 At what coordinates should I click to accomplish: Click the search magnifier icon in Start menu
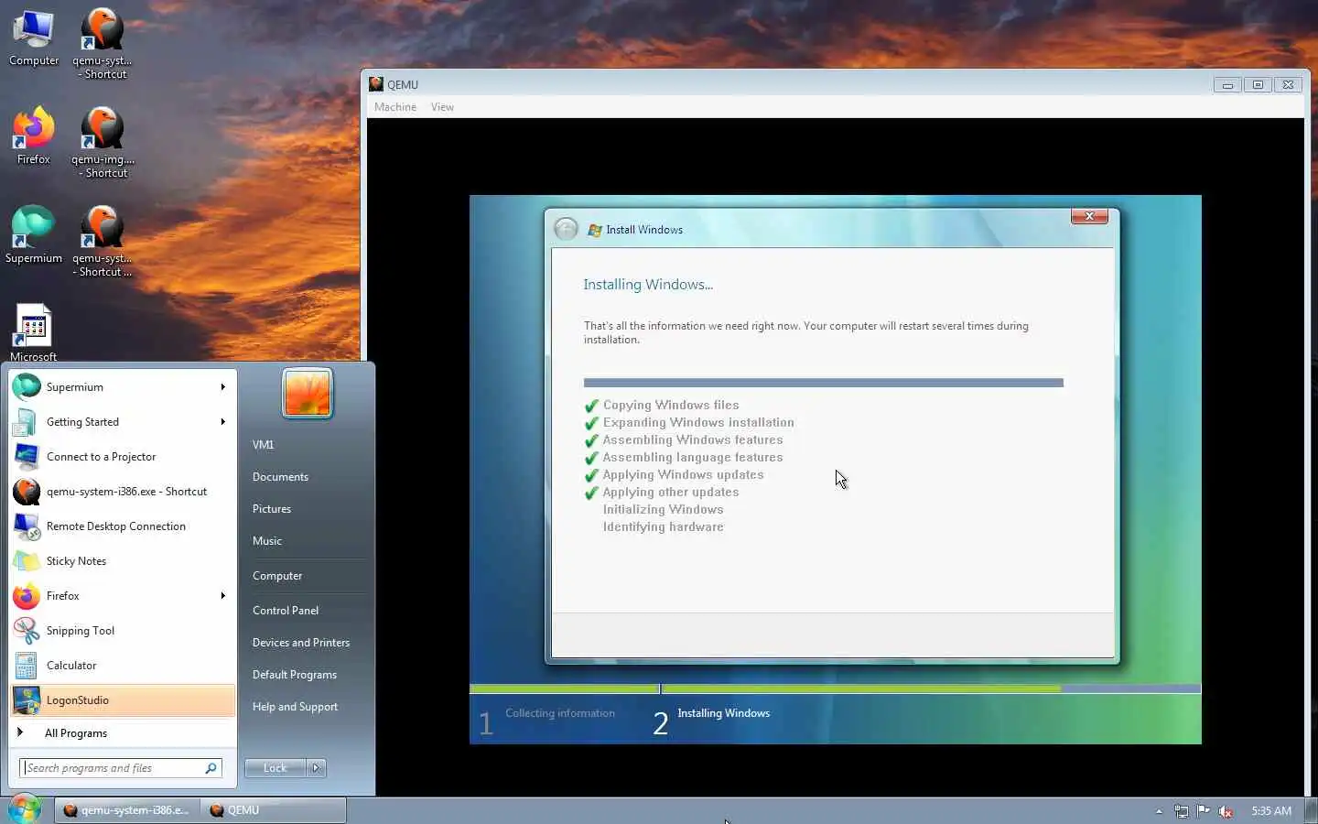(x=211, y=768)
